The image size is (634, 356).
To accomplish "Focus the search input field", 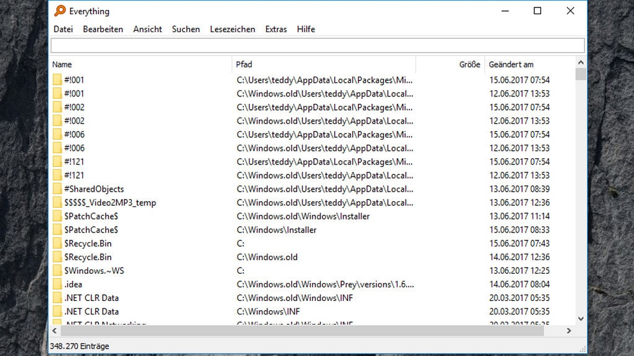I will tap(317, 45).
